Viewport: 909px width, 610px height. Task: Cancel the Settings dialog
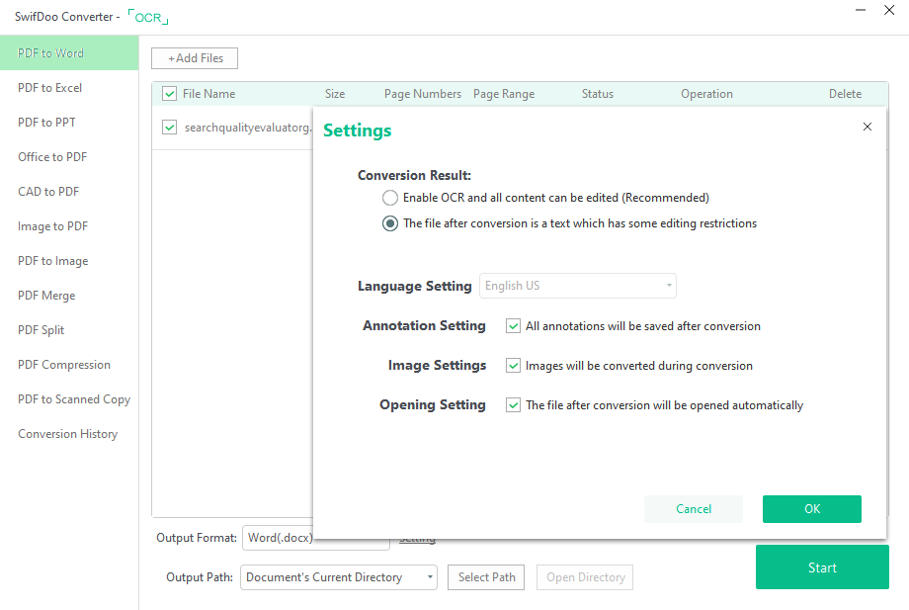tap(694, 509)
